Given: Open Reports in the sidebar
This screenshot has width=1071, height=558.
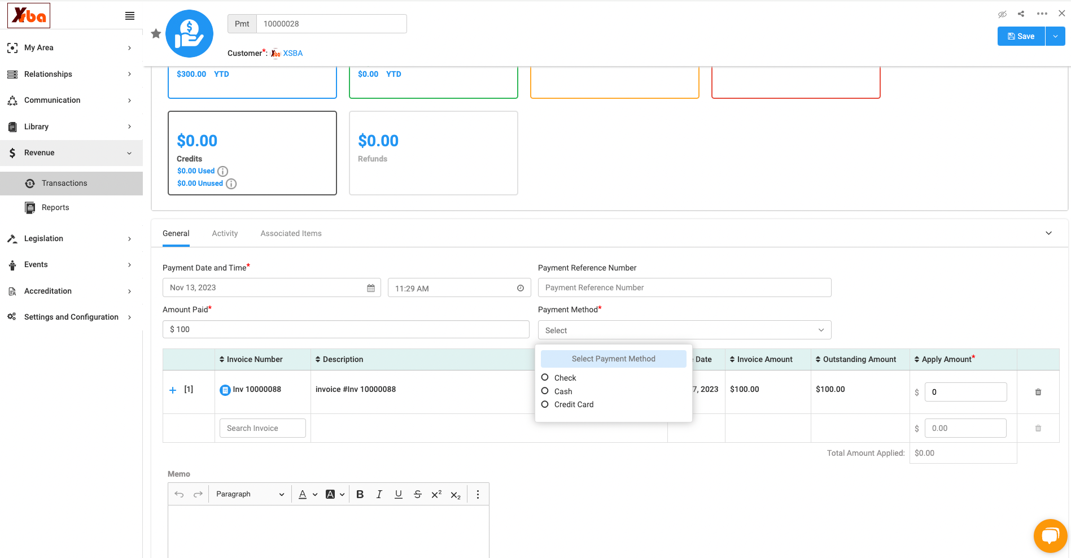Looking at the screenshot, I should [x=71, y=208].
